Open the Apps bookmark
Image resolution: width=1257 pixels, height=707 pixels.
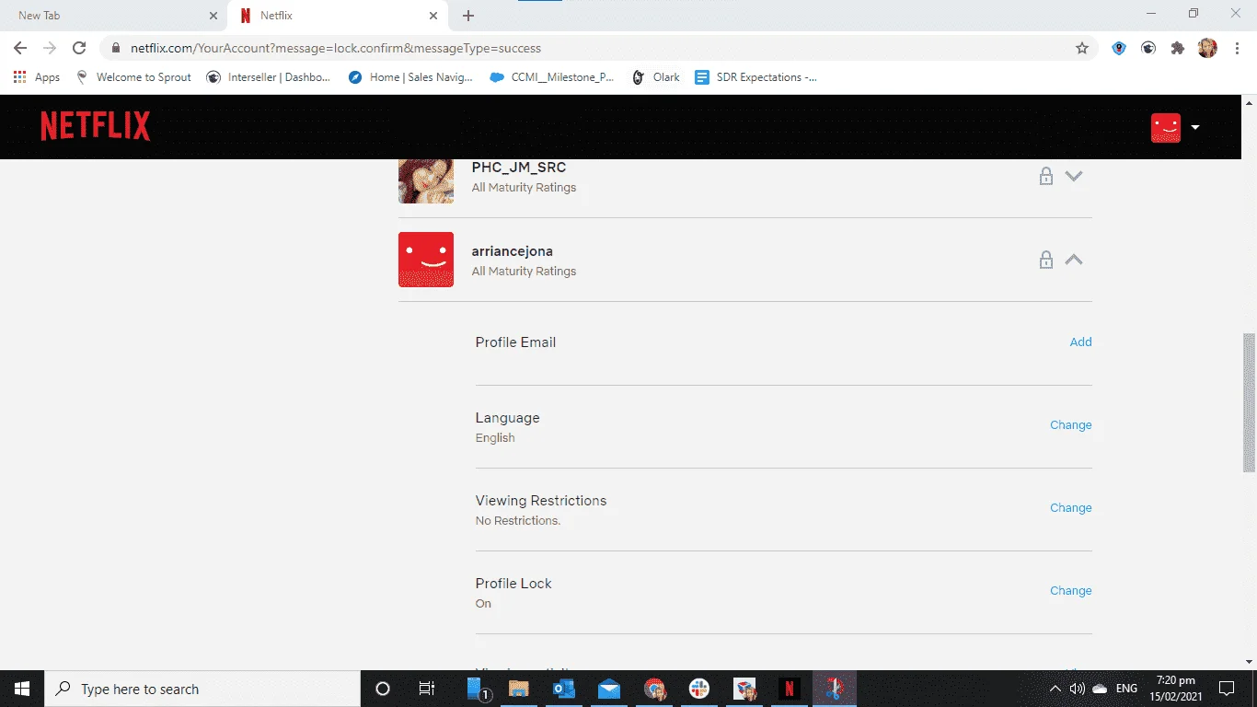(37, 77)
